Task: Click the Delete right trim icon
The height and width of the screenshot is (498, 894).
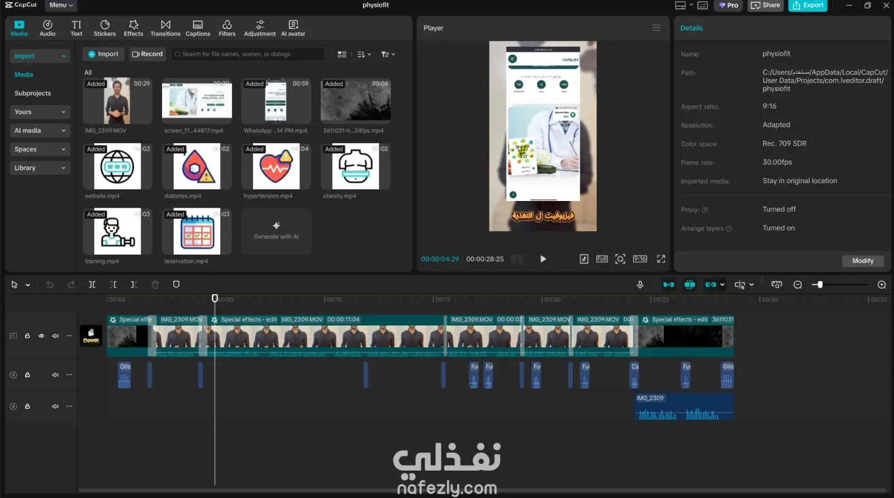Action: click(x=134, y=285)
